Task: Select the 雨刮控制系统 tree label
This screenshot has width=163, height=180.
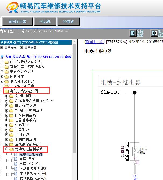Action: [x=25, y=139]
